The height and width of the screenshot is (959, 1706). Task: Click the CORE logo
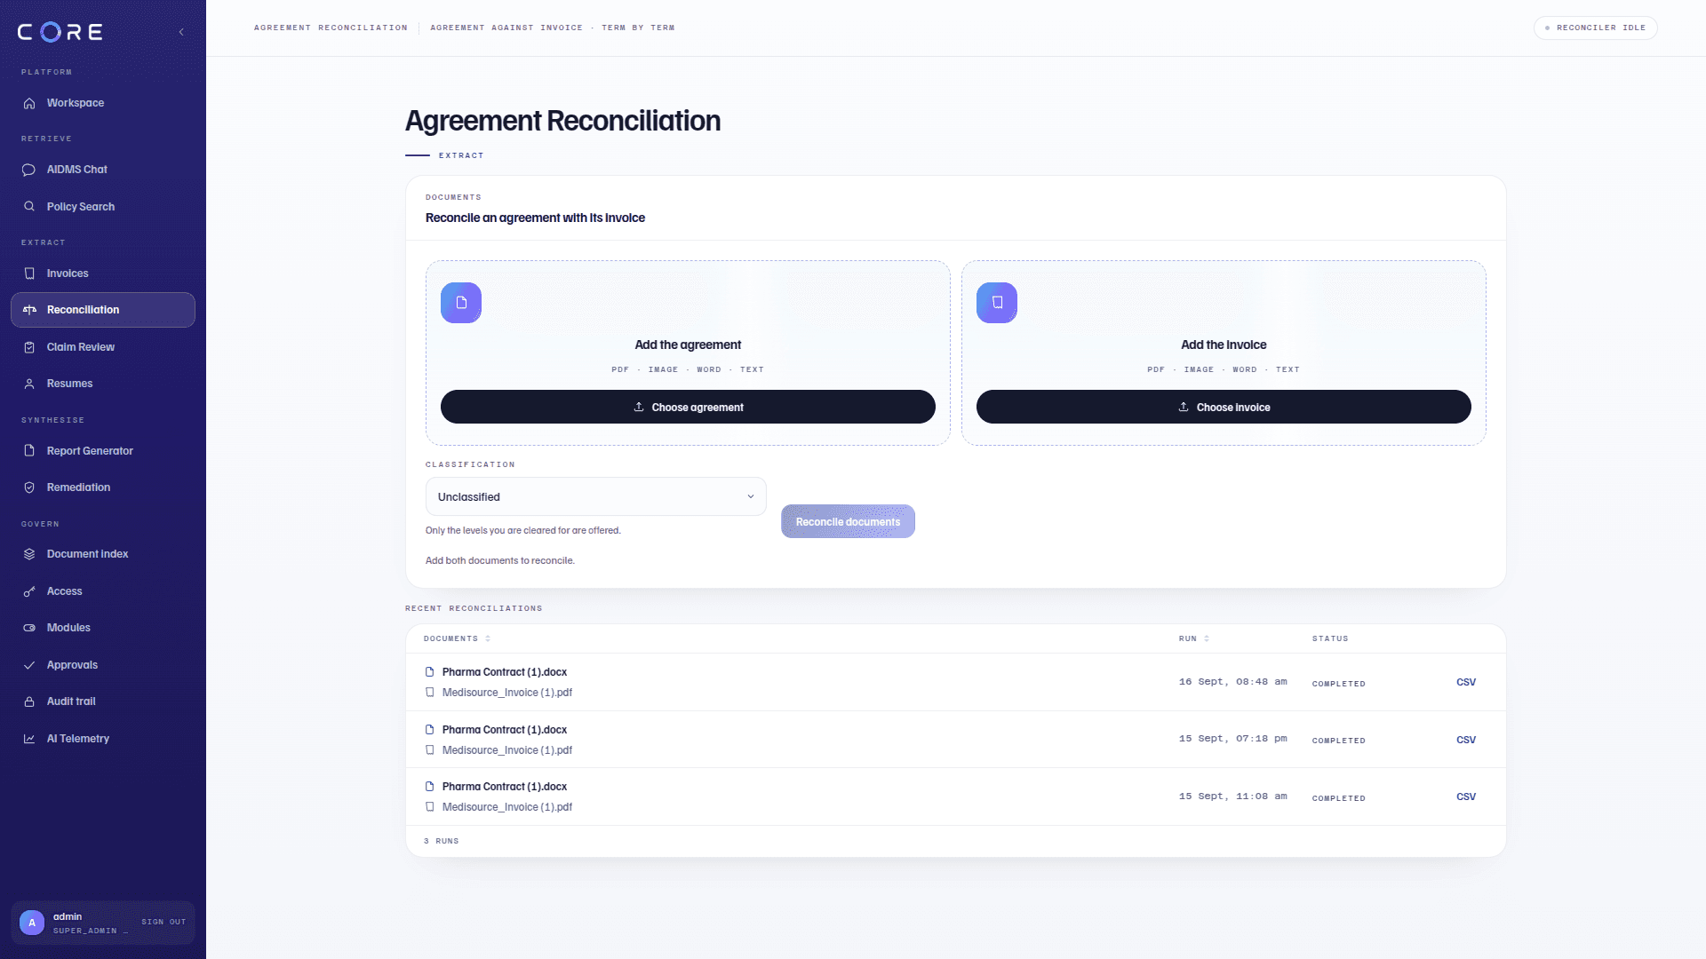pos(60,32)
